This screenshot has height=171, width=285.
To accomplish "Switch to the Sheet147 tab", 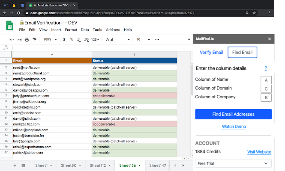I will pyautogui.click(x=158, y=165).
